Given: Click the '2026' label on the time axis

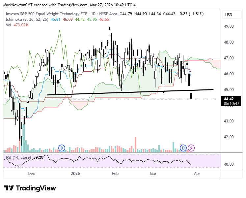Looking at the screenshot, I should click(x=76, y=173).
